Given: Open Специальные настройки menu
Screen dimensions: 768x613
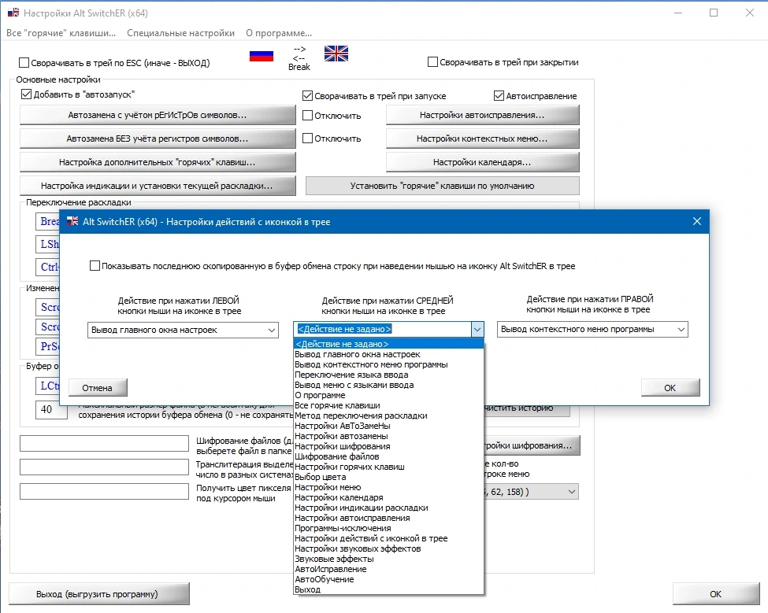Looking at the screenshot, I should click(x=180, y=33).
